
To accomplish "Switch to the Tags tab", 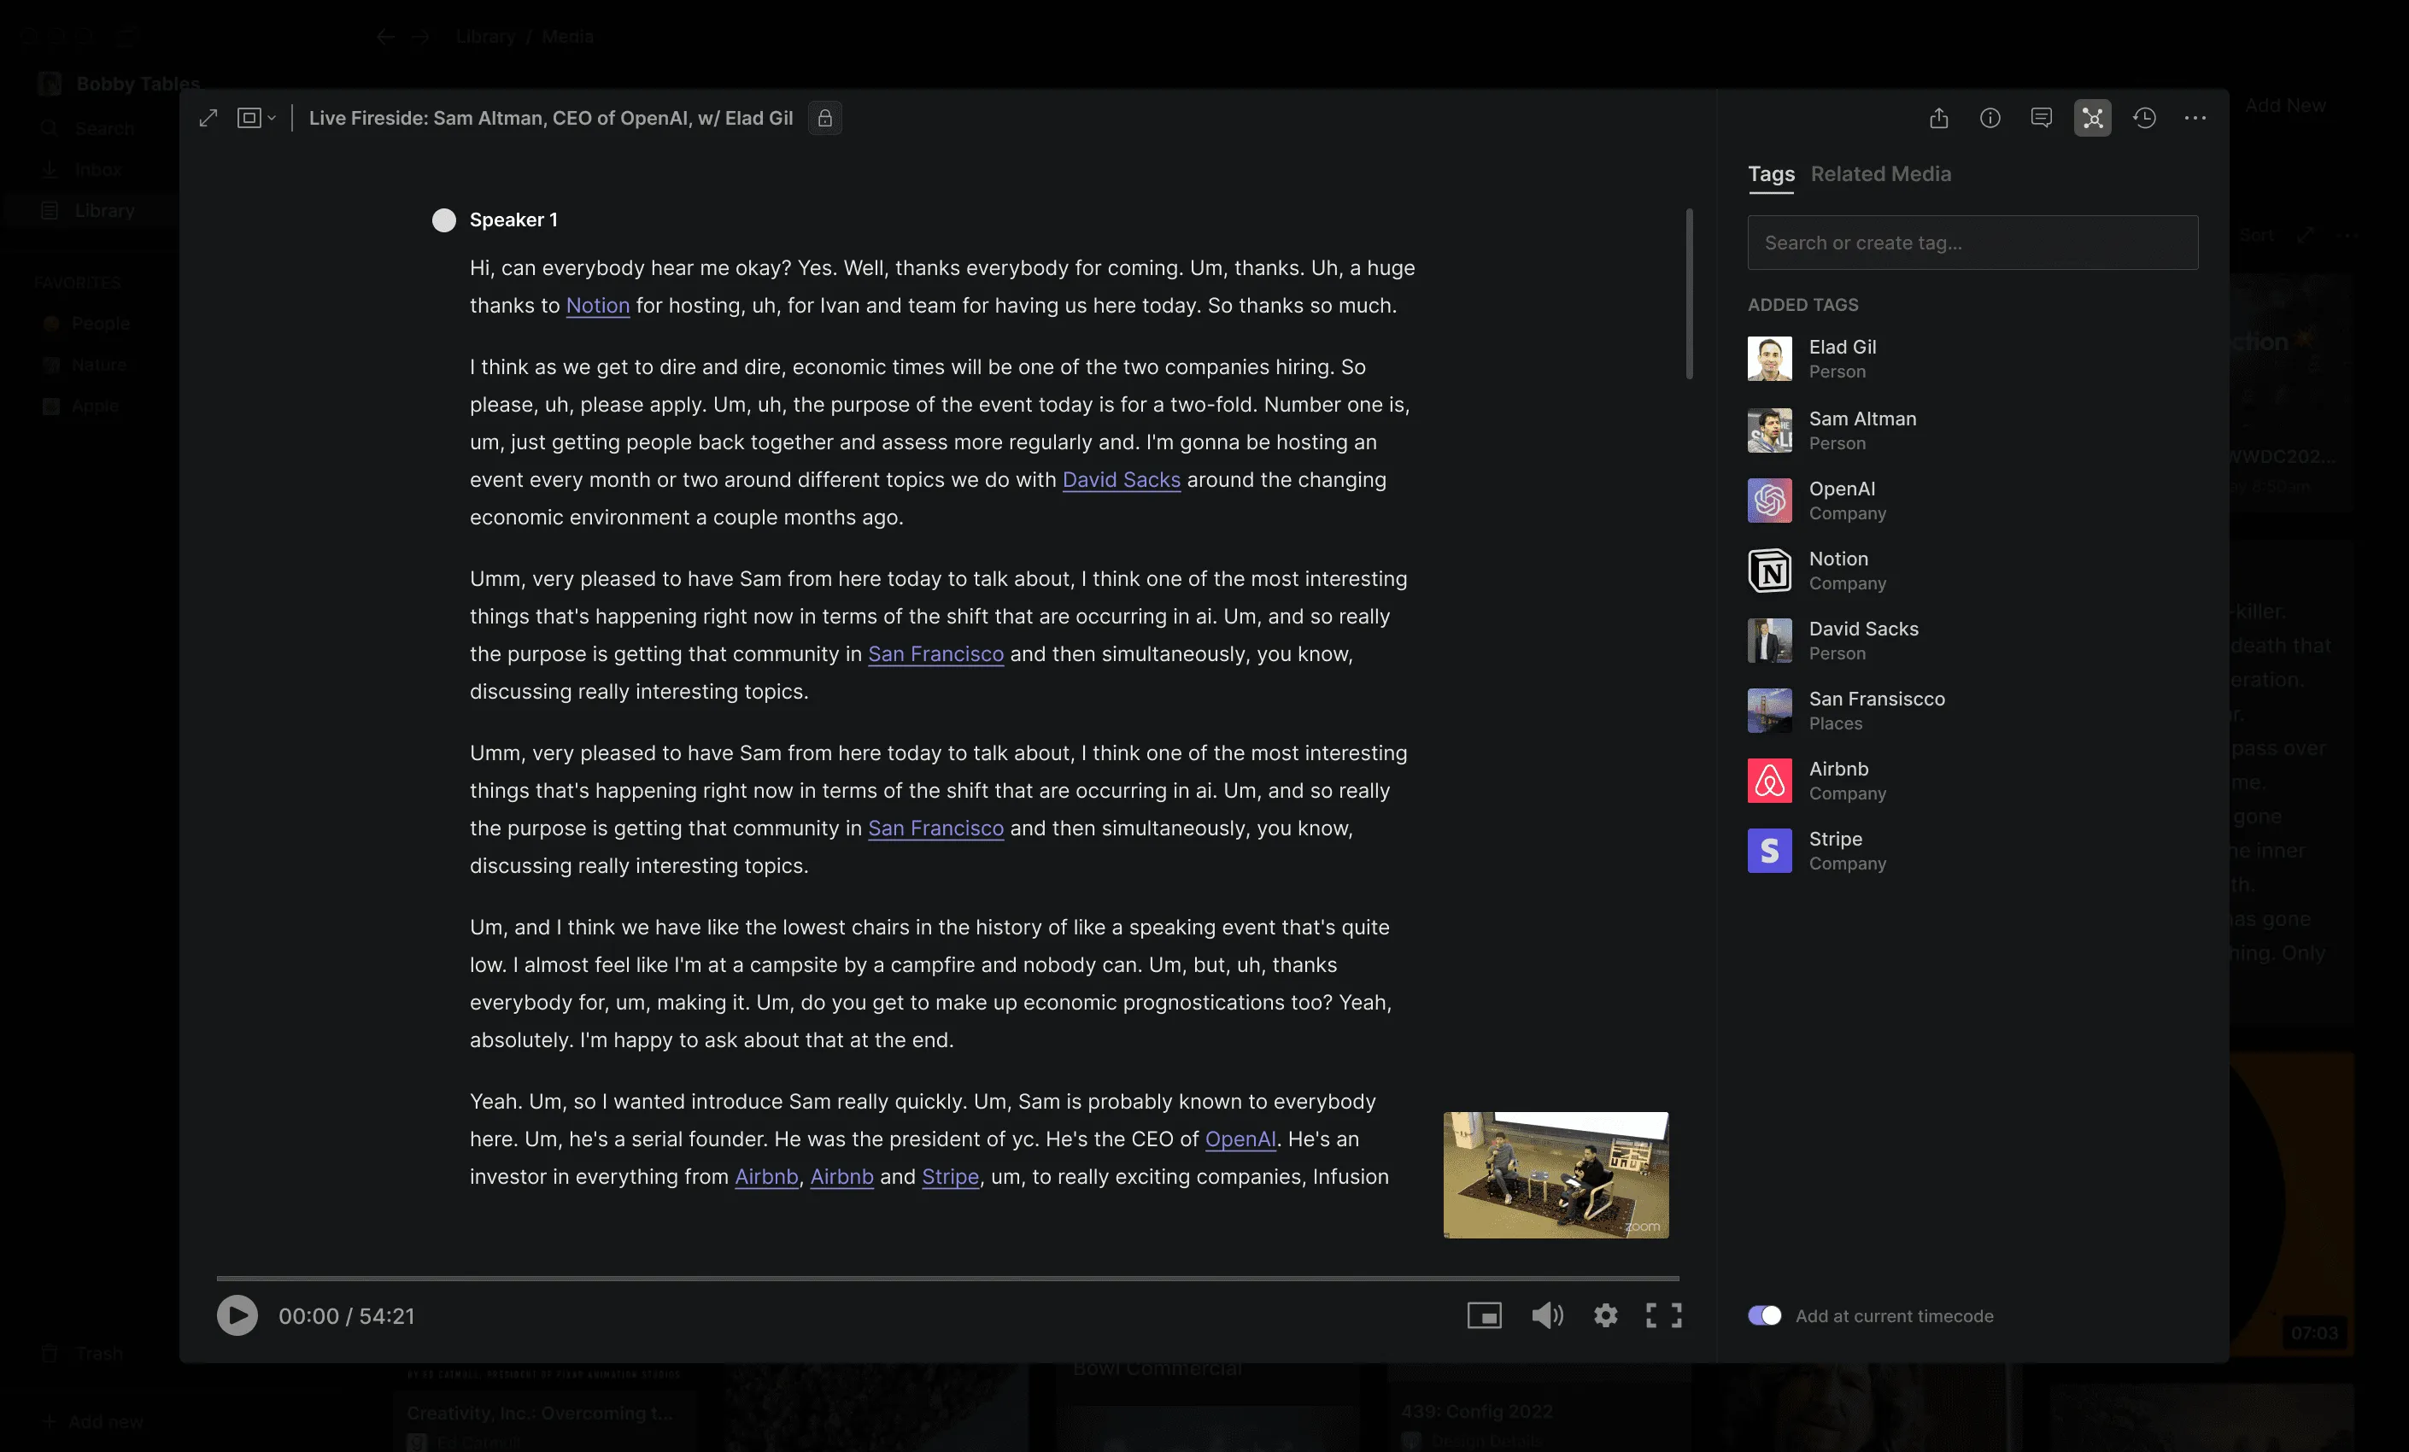I will pyautogui.click(x=1771, y=174).
